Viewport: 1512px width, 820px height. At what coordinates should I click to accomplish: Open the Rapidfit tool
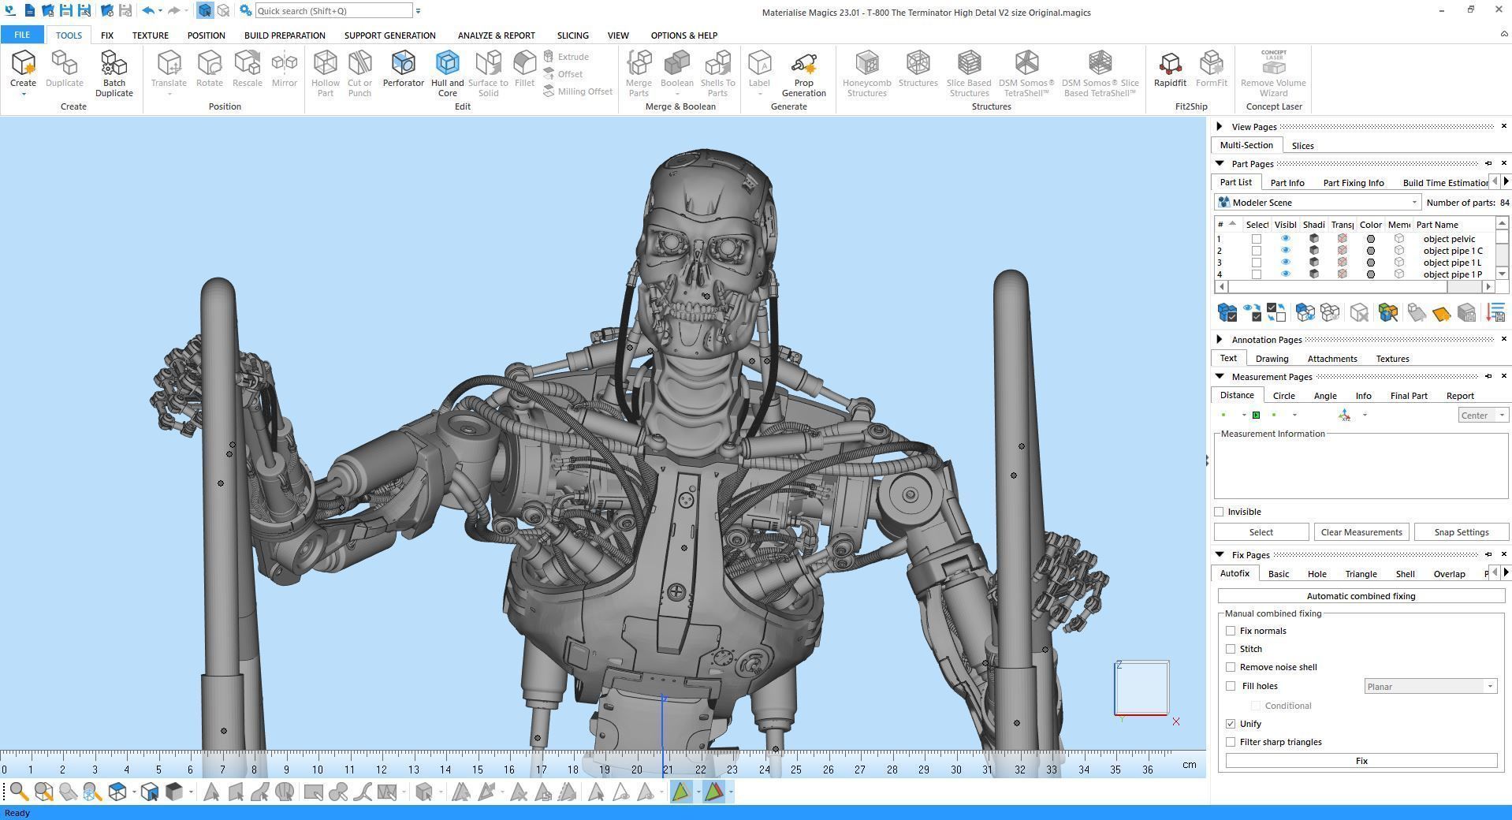point(1169,69)
